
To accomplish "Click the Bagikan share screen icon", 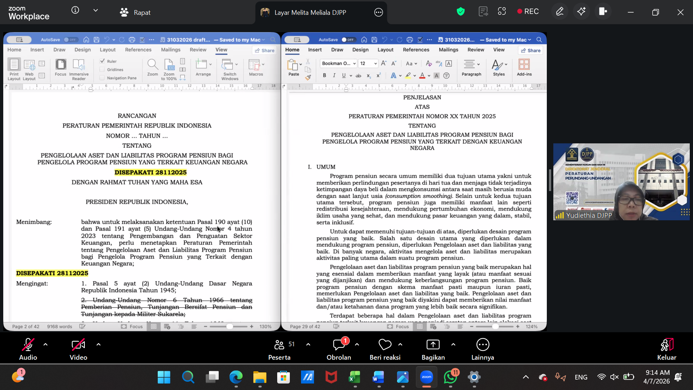I will click(x=433, y=345).
